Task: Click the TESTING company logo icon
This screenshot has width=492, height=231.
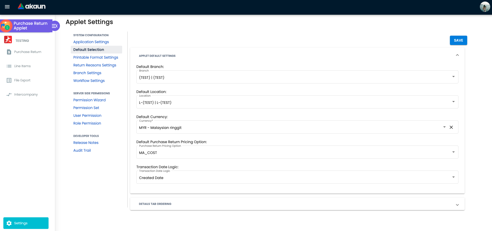Action: [8, 40]
